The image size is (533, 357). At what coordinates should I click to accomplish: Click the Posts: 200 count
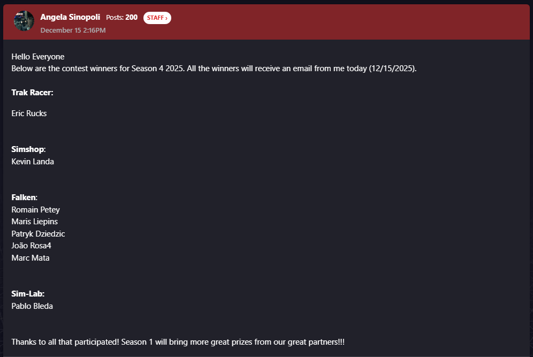(121, 18)
